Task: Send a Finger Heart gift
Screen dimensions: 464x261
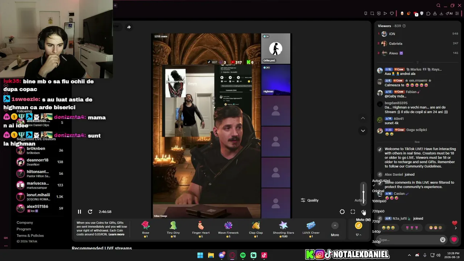Action: pyautogui.click(x=201, y=229)
